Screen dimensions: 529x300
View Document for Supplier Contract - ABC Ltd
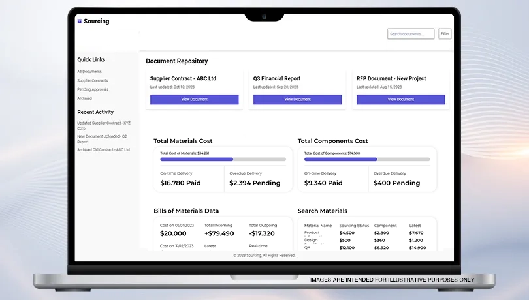194,100
